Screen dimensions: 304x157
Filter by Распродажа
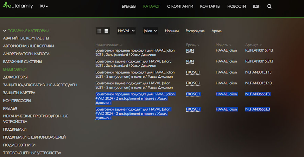click(195, 31)
